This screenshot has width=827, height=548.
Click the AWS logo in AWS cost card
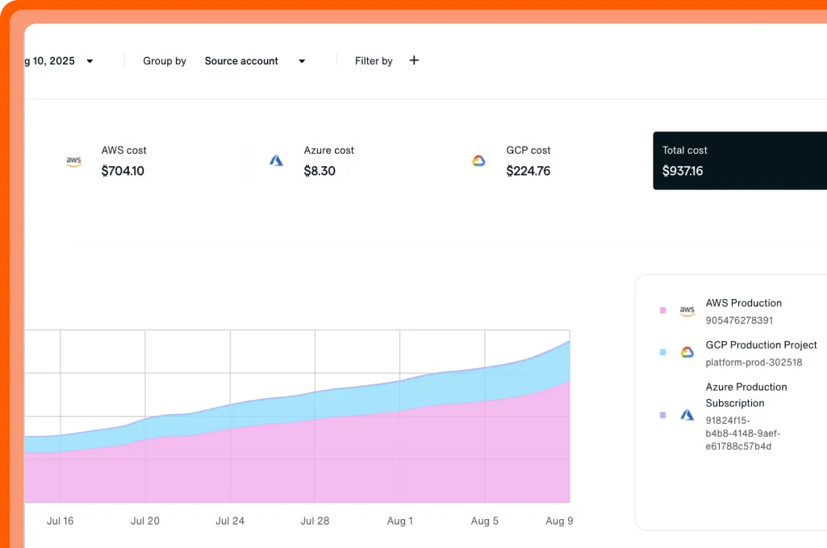coord(74,161)
